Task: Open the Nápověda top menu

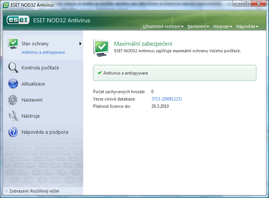Action: pyautogui.click(x=247, y=26)
